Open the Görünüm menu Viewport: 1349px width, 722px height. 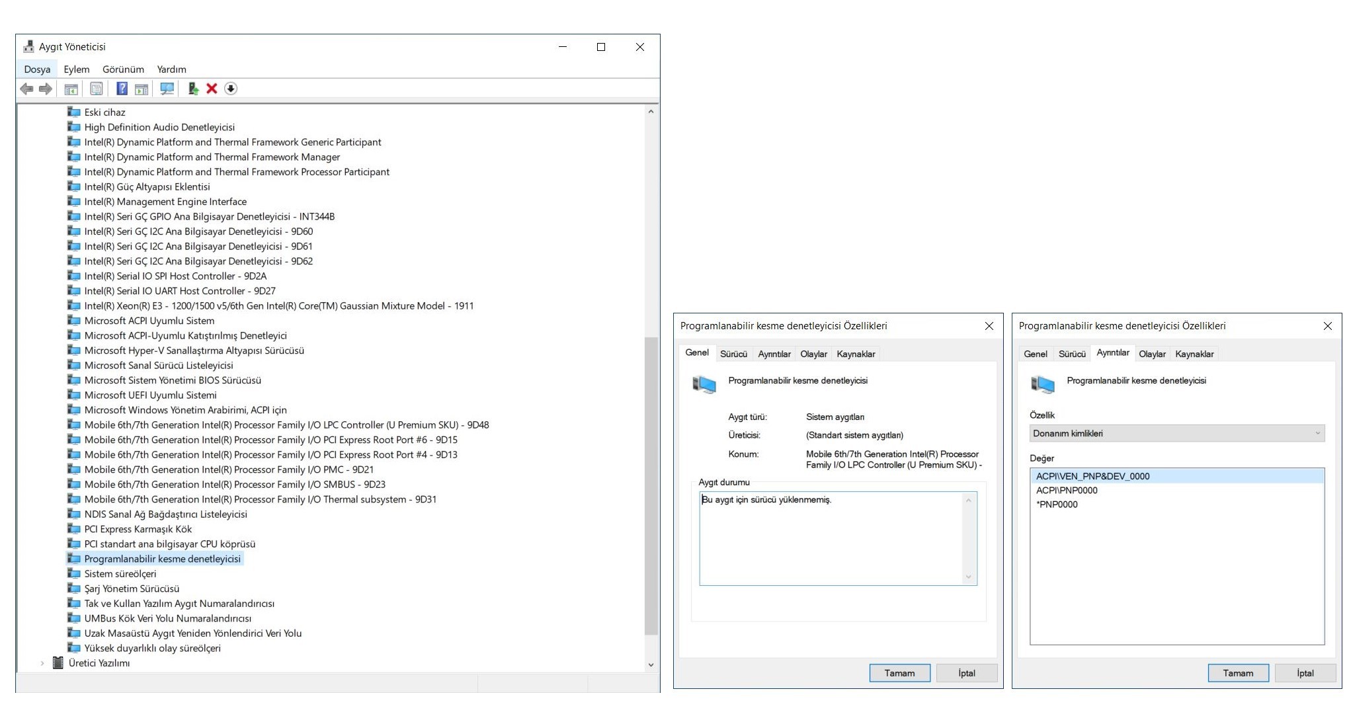pos(123,69)
